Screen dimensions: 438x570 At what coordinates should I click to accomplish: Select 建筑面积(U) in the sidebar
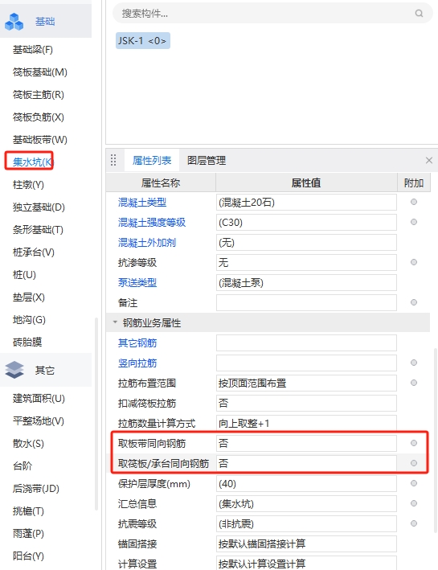39,399
